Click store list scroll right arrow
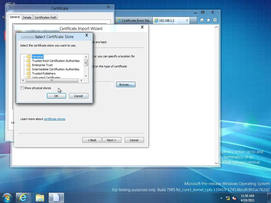271x203 pixels. (x=81, y=80)
